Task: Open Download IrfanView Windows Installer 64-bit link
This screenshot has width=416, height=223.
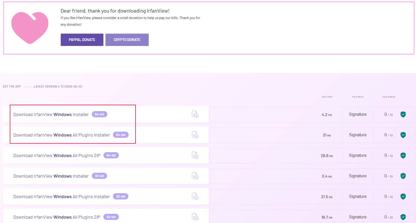Action: pos(51,114)
